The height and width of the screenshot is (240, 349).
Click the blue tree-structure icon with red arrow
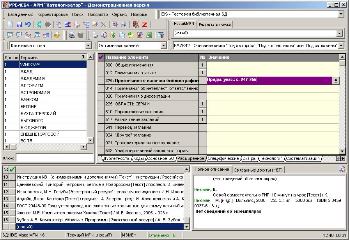coord(86,24)
